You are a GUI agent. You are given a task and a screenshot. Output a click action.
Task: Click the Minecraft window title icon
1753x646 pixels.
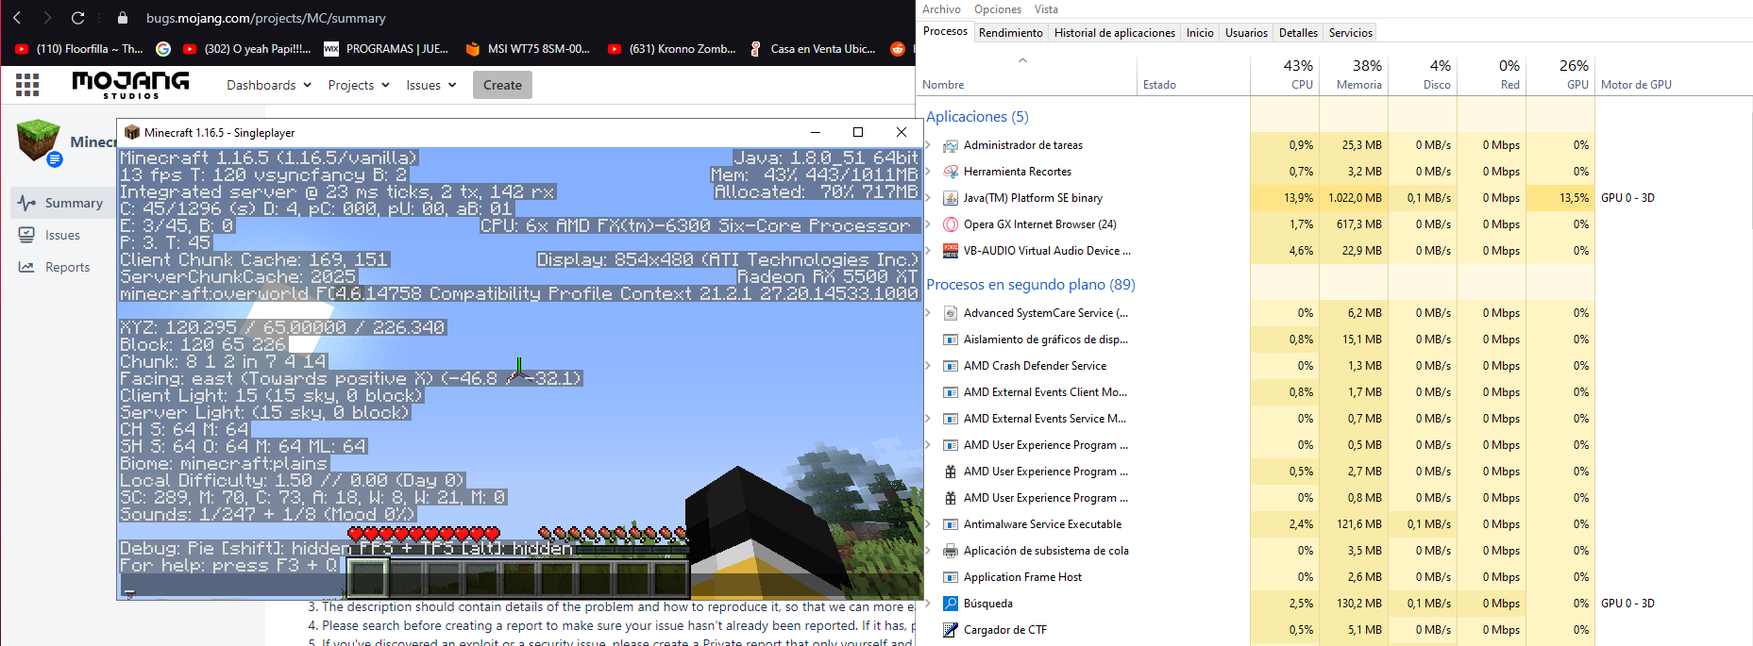132,132
